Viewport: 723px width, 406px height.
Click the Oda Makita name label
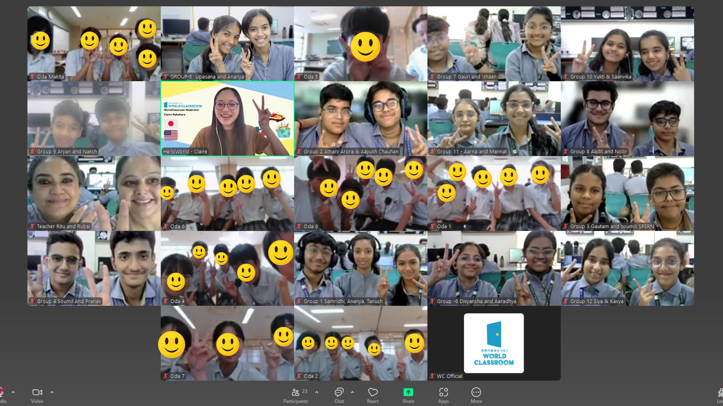pos(50,77)
